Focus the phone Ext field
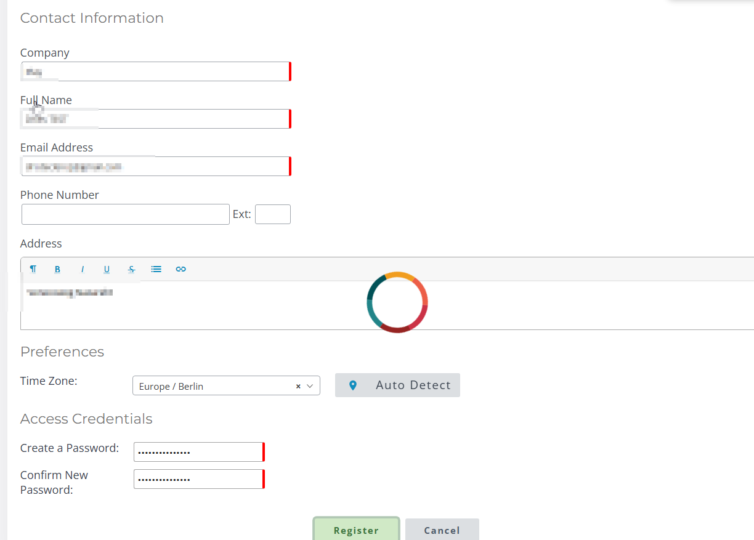The width and height of the screenshot is (754, 540). 272,214
